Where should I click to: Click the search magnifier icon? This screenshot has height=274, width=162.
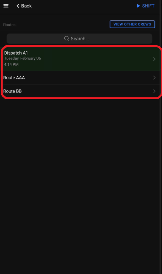[x=66, y=39]
